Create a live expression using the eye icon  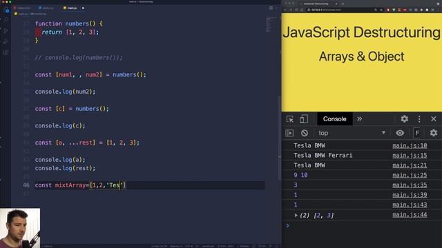click(400, 133)
